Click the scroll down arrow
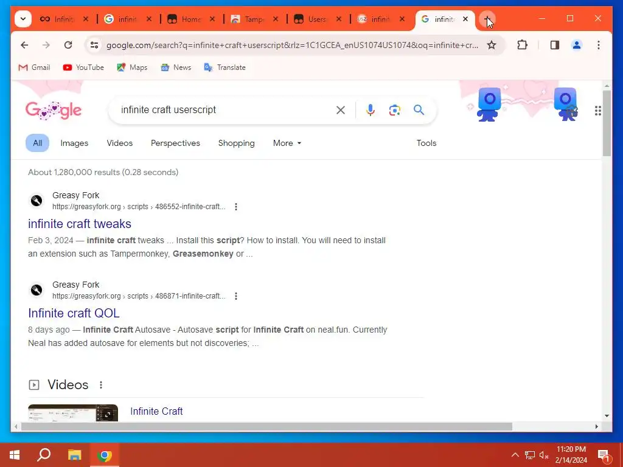The width and height of the screenshot is (623, 467). point(607,416)
